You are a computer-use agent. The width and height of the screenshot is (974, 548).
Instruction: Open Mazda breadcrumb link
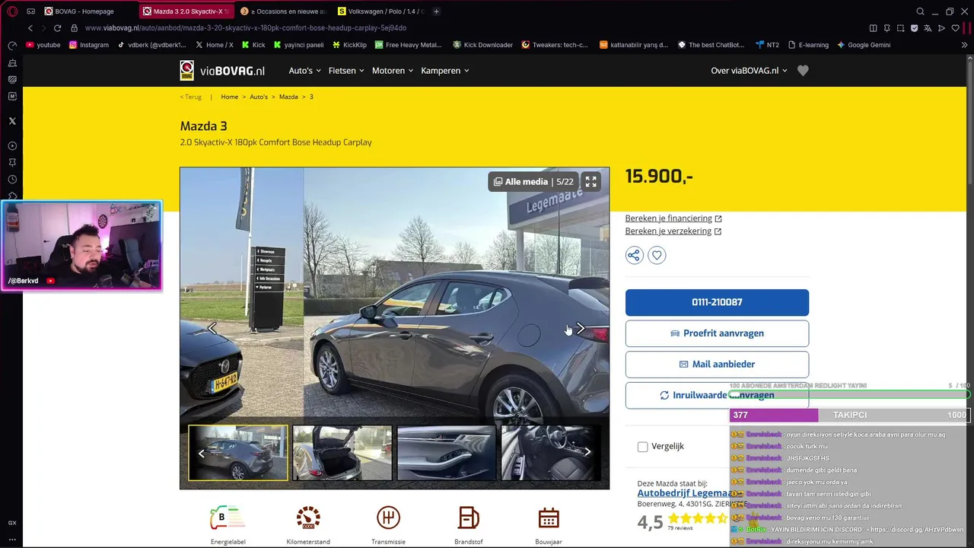tap(288, 97)
